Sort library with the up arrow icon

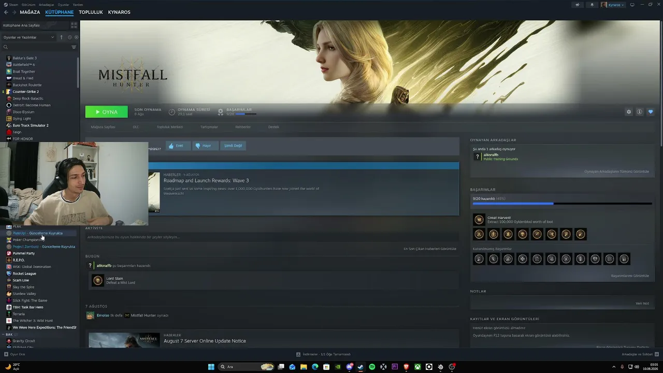click(61, 37)
